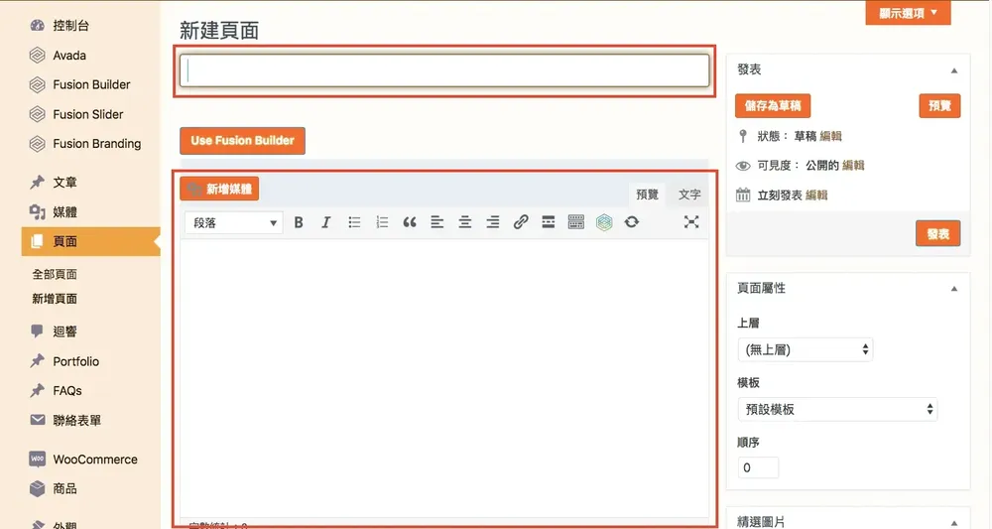The height and width of the screenshot is (529, 992).
Task: Apply blockquote formatting
Action: click(x=410, y=222)
